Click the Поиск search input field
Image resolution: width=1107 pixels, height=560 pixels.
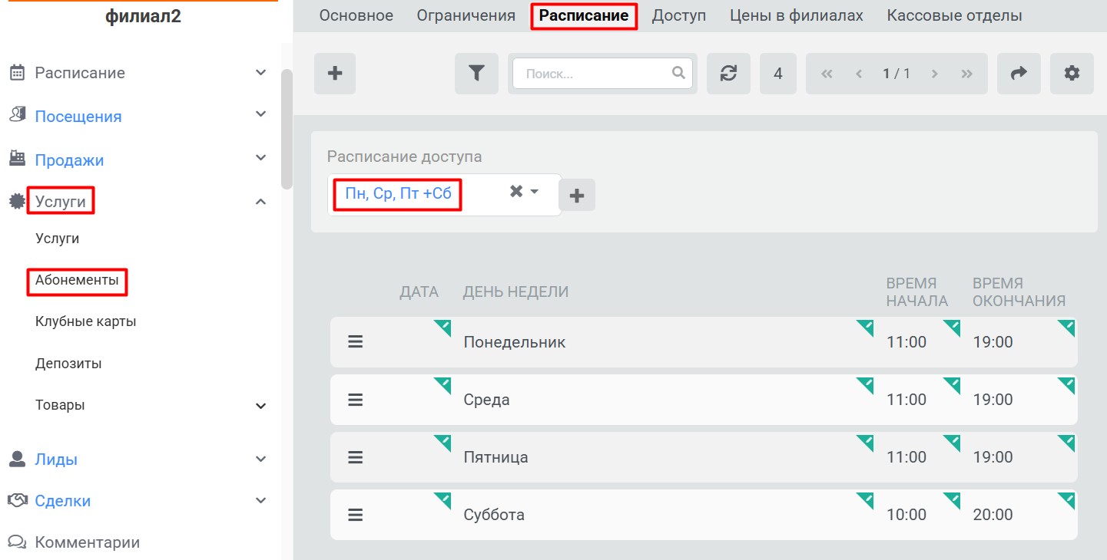coord(602,74)
